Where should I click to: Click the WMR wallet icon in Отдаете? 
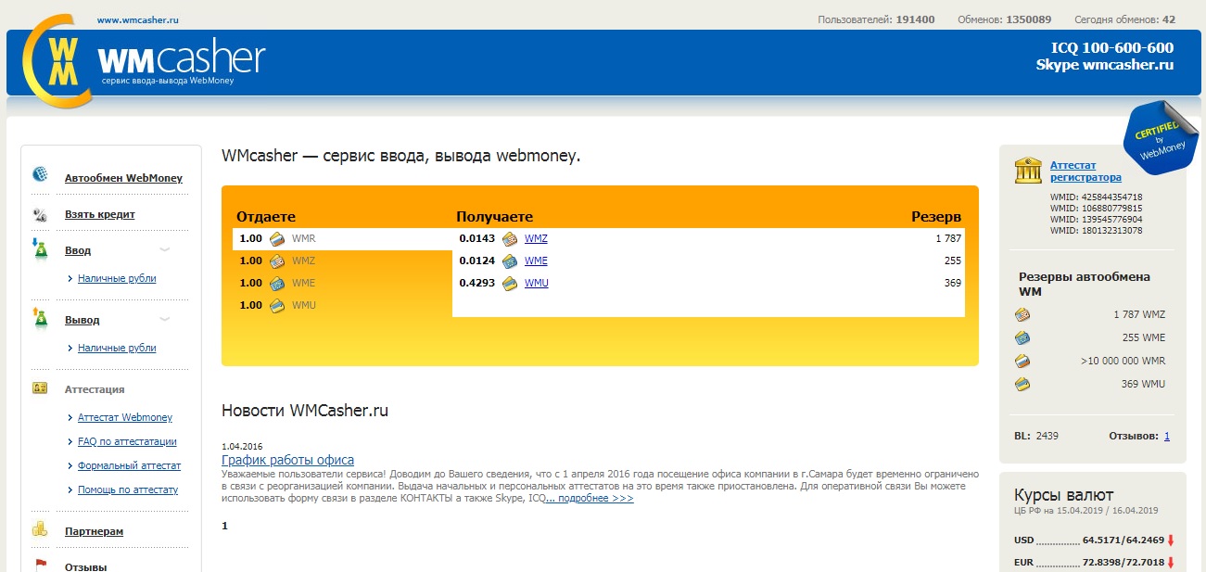click(x=276, y=238)
